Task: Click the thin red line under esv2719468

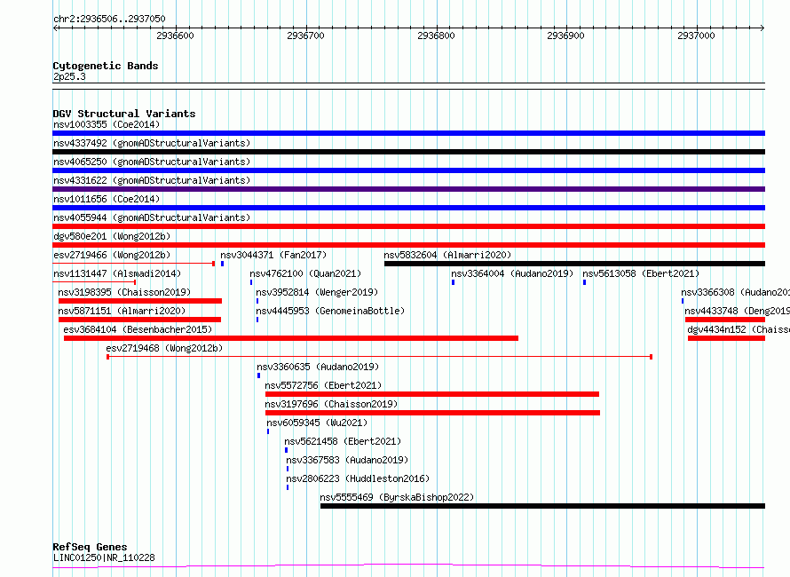Action: coord(379,357)
